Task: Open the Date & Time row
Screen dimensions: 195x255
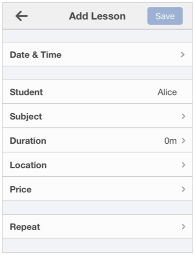Action: (x=97, y=54)
